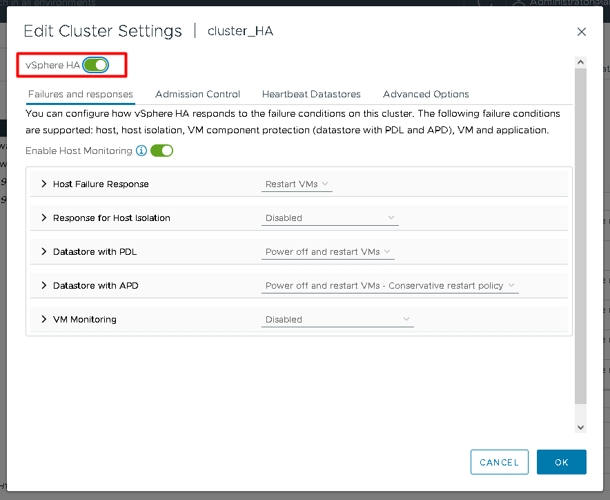Click the CANCEL button
Screen dimensions: 610x500
(500, 462)
